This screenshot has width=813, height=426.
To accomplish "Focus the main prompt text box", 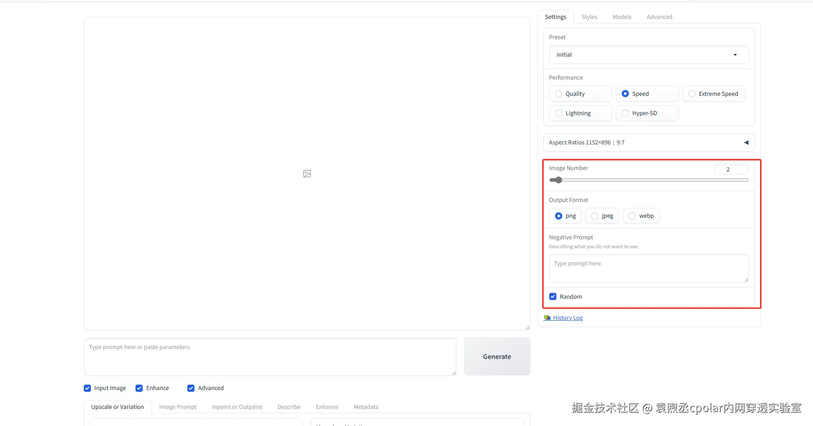I will [x=270, y=357].
